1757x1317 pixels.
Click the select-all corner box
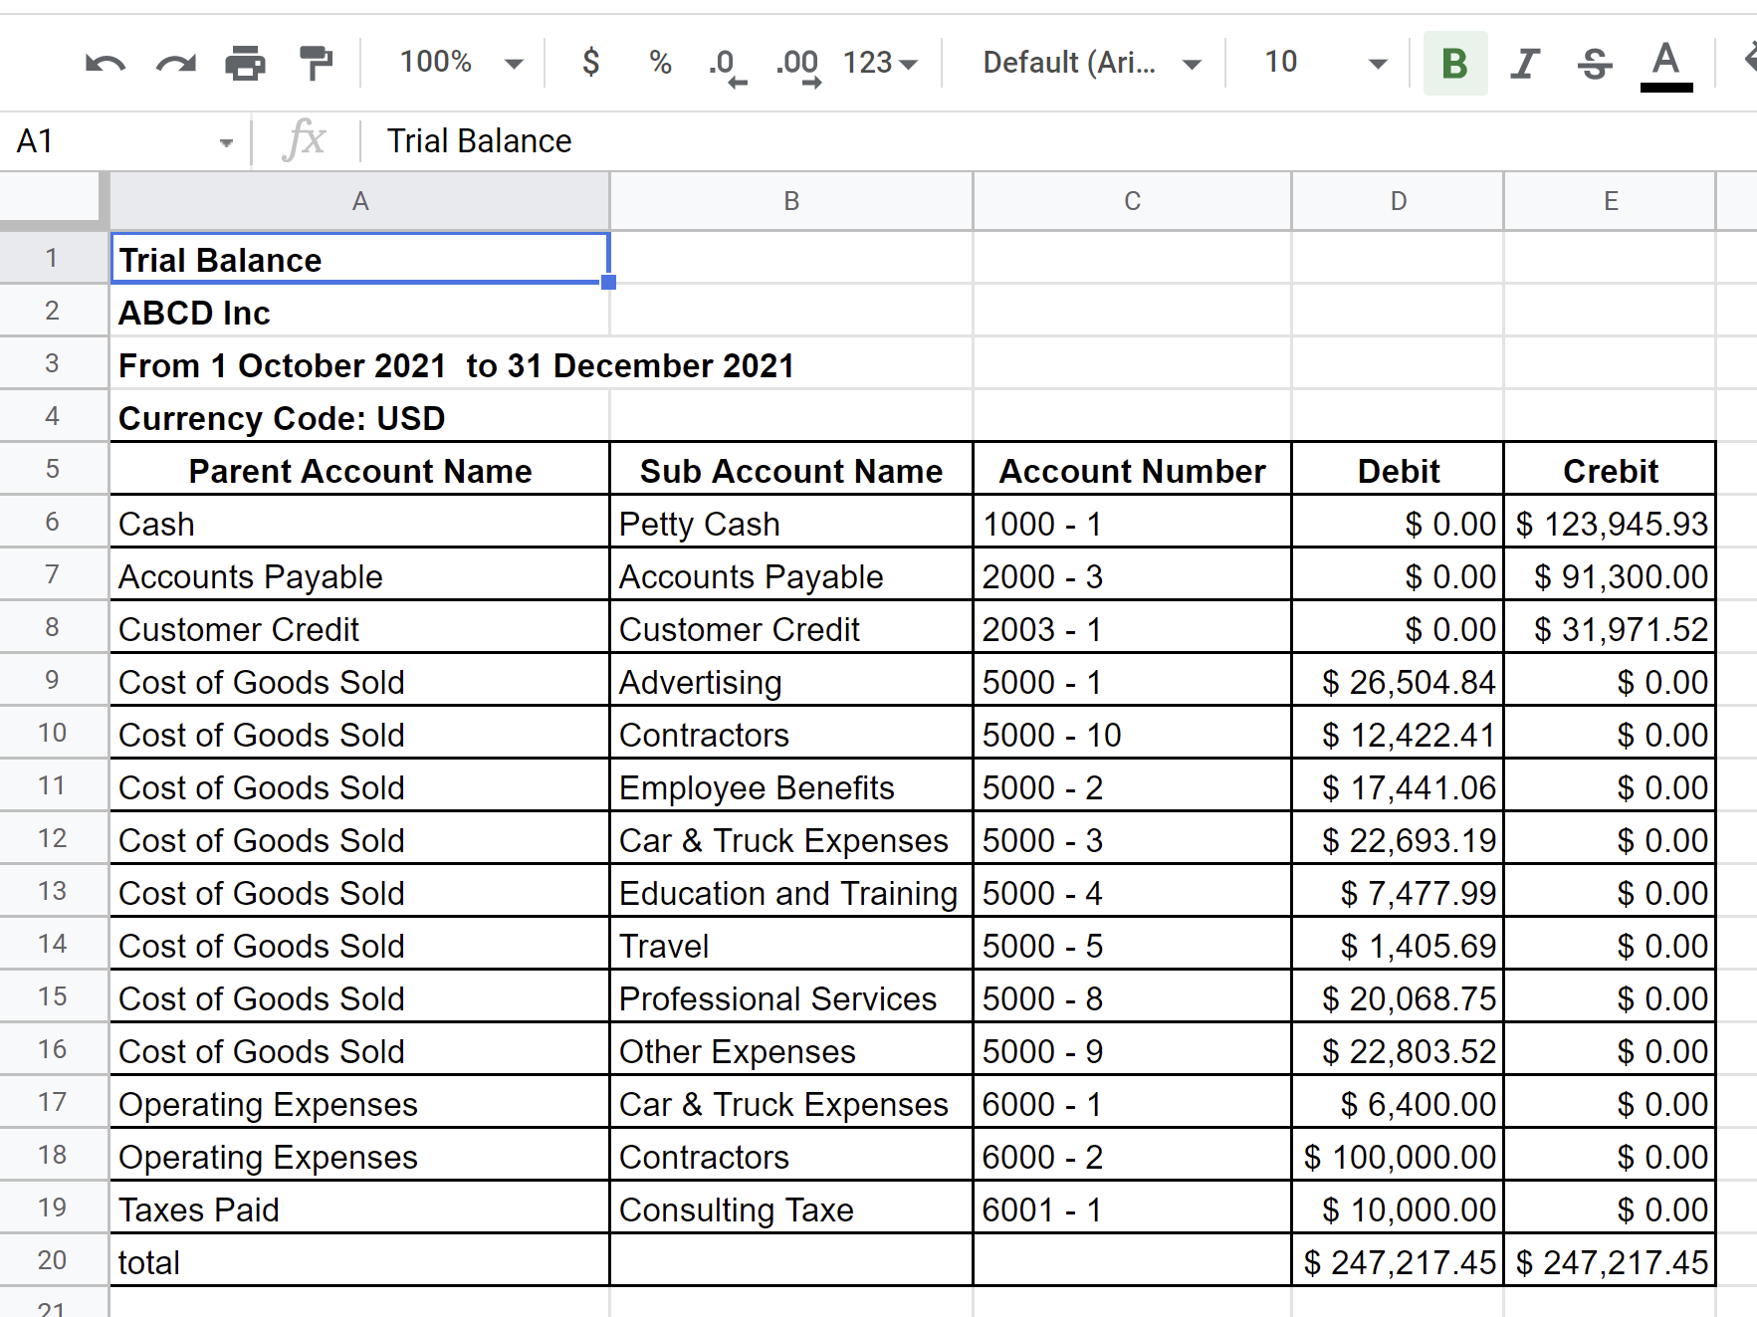[x=52, y=199]
